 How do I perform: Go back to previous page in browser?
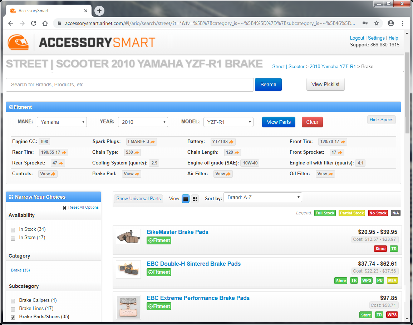pos(11,23)
